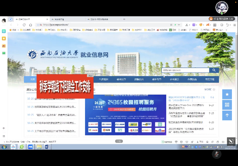This screenshot has height=166, width=238.
Task: Open a new browser tab with plus
Action: click(124, 19)
